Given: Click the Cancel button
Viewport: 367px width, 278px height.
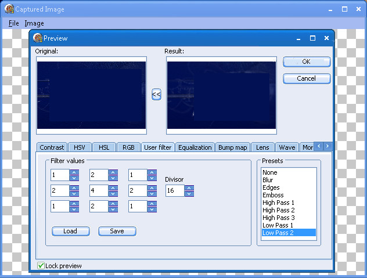Looking at the screenshot, I should [x=307, y=78].
